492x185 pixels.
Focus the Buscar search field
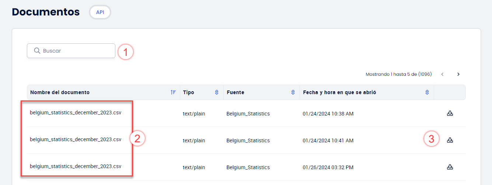click(x=71, y=51)
